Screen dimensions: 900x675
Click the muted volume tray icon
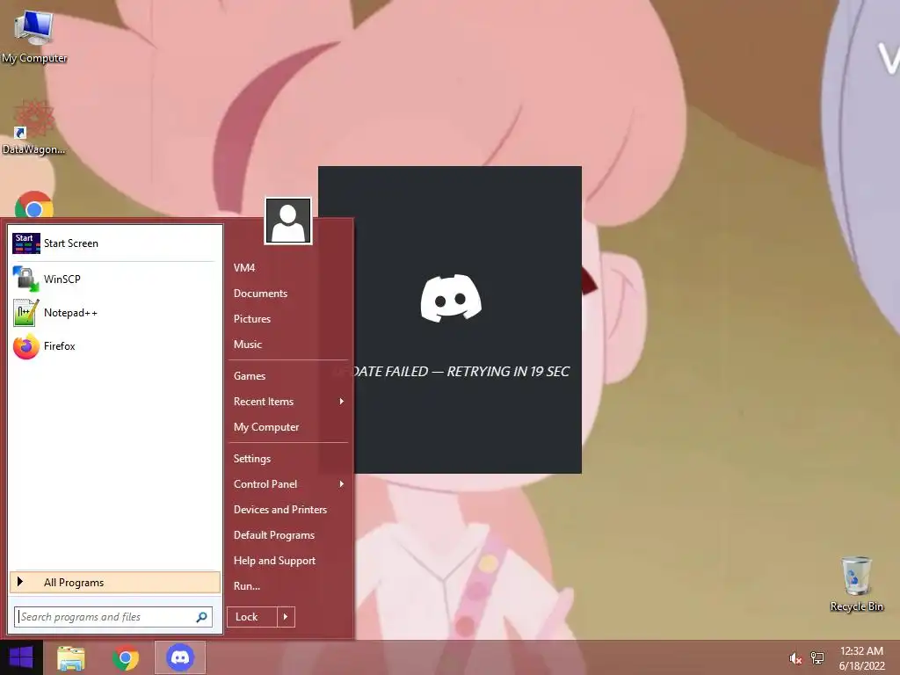point(795,658)
